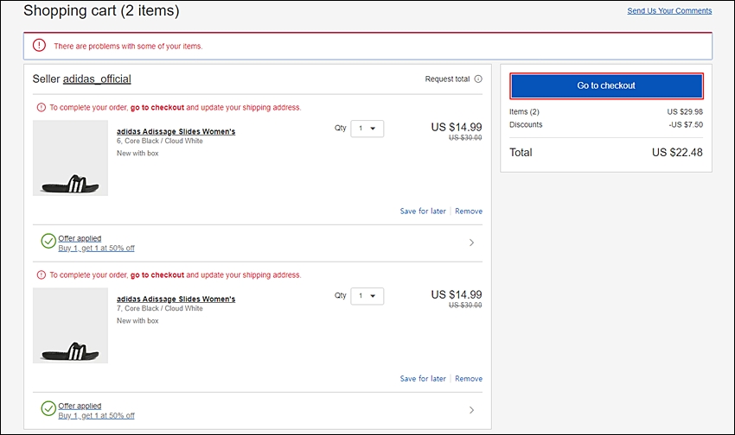Click green checkmark icon under size 7 slides
Screen dimensions: 735x435
tap(48, 408)
